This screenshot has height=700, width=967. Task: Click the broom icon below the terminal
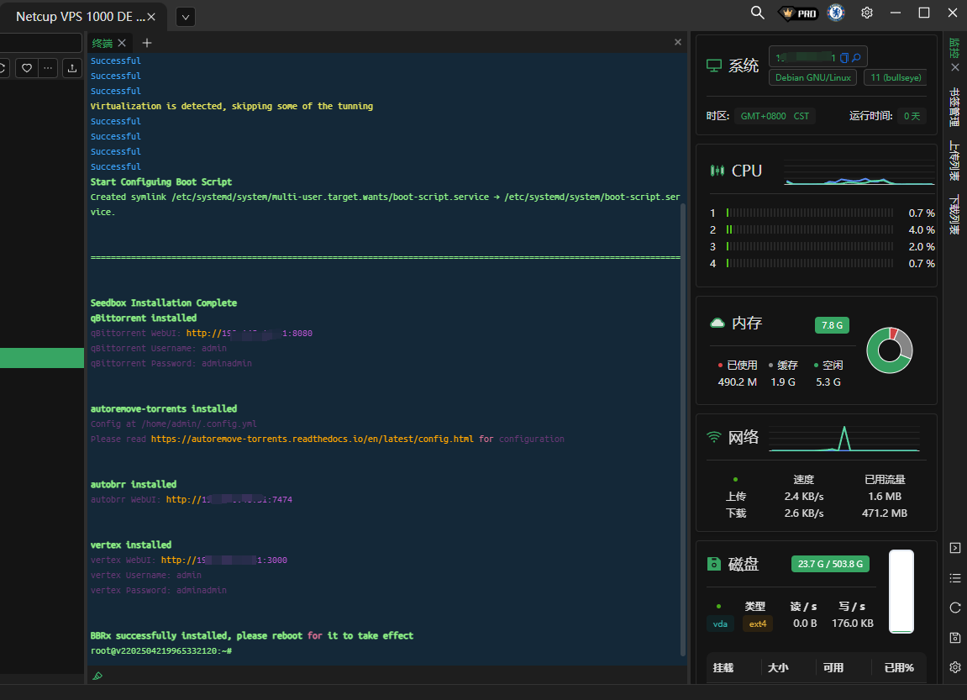pos(97,676)
